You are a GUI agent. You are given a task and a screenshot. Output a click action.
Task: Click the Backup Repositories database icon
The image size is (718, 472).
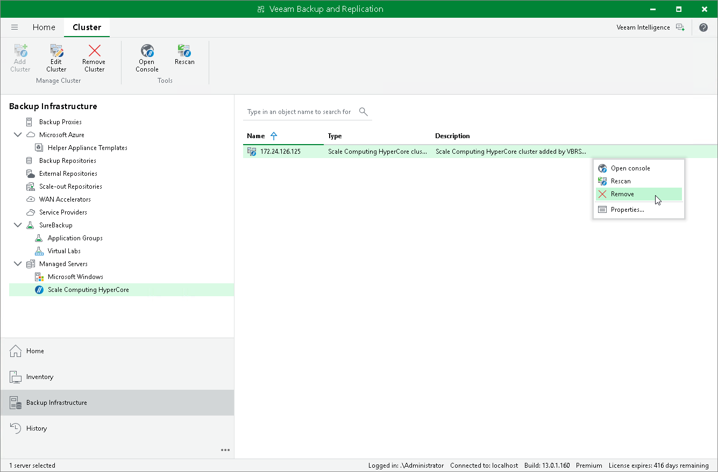[30, 161]
